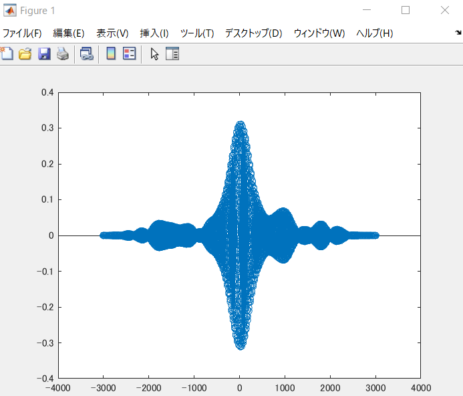The height and width of the screenshot is (396, 463).
Task: Open the ファイル(F) menu
Action: click(x=22, y=33)
